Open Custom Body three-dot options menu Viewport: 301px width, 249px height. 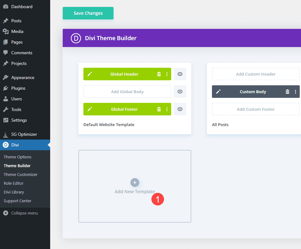(x=295, y=92)
